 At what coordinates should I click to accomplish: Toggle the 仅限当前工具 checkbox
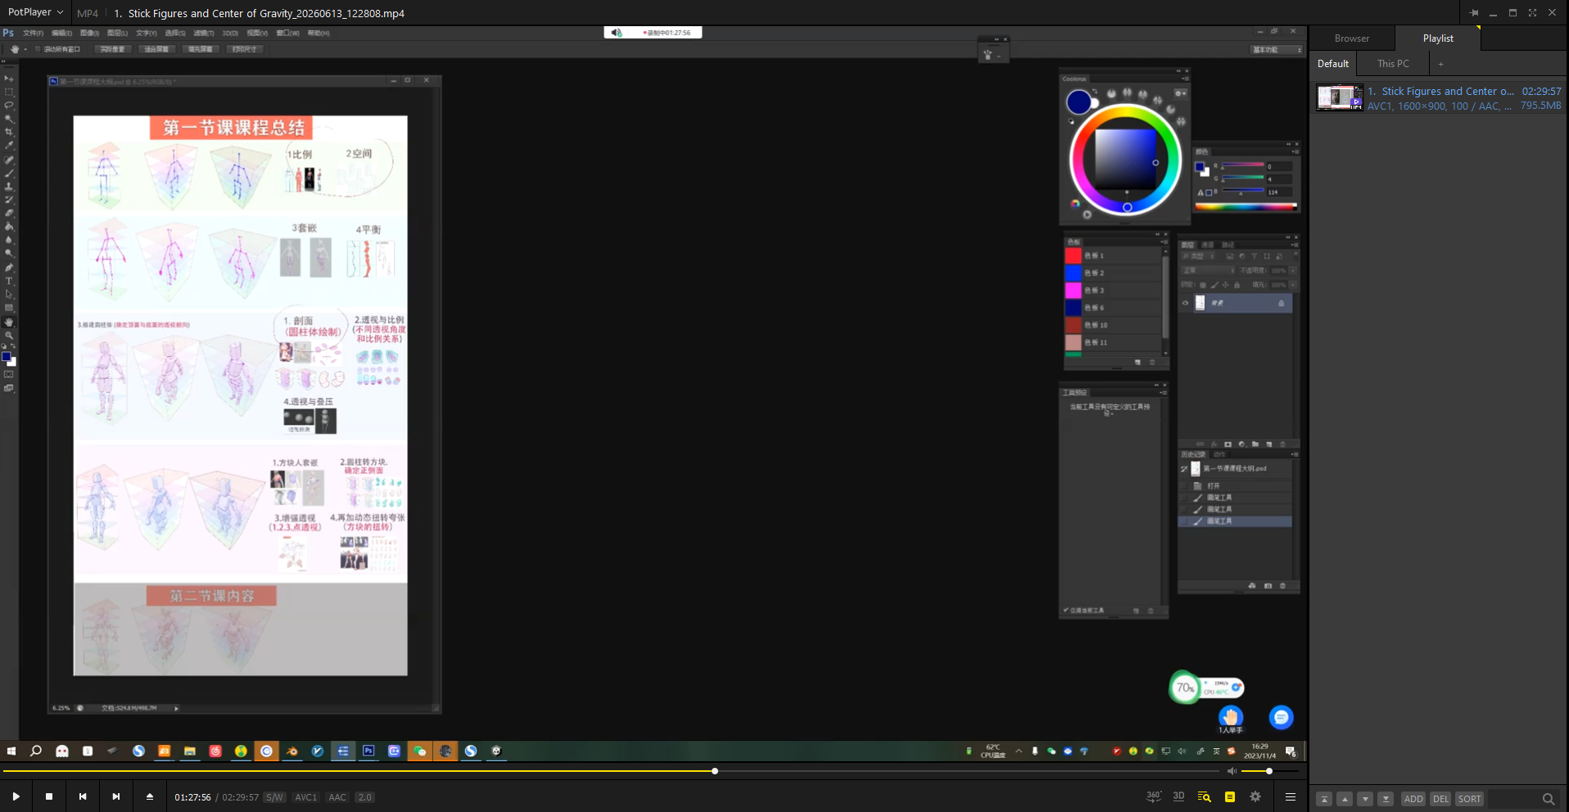point(1065,610)
